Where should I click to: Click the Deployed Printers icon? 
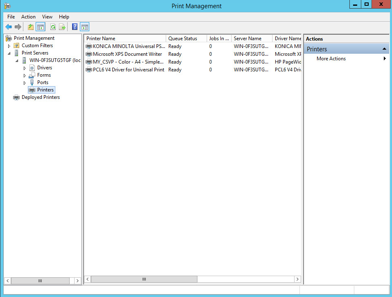[x=16, y=97]
